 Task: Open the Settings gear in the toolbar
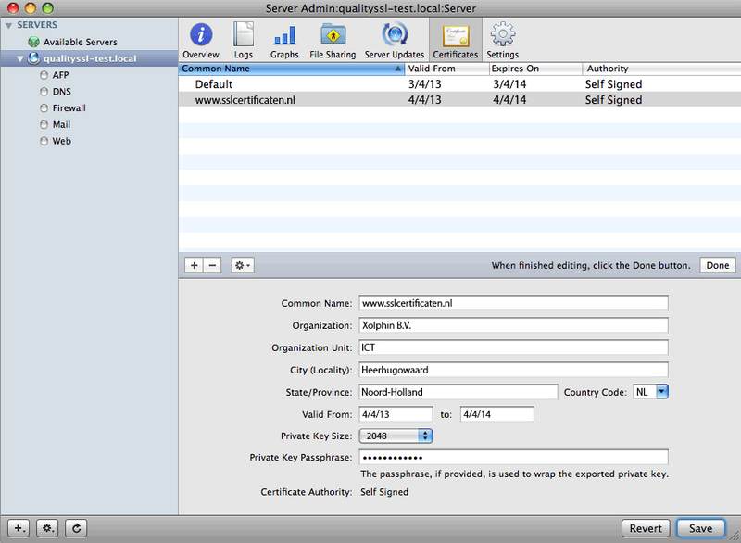pyautogui.click(x=503, y=41)
